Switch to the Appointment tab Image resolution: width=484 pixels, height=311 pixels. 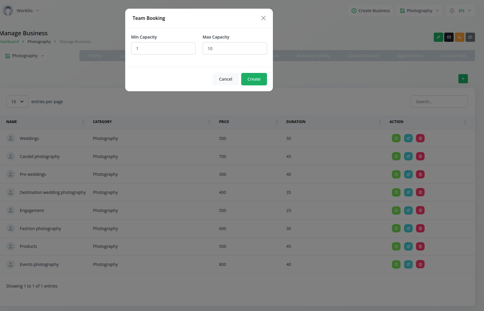point(410,56)
